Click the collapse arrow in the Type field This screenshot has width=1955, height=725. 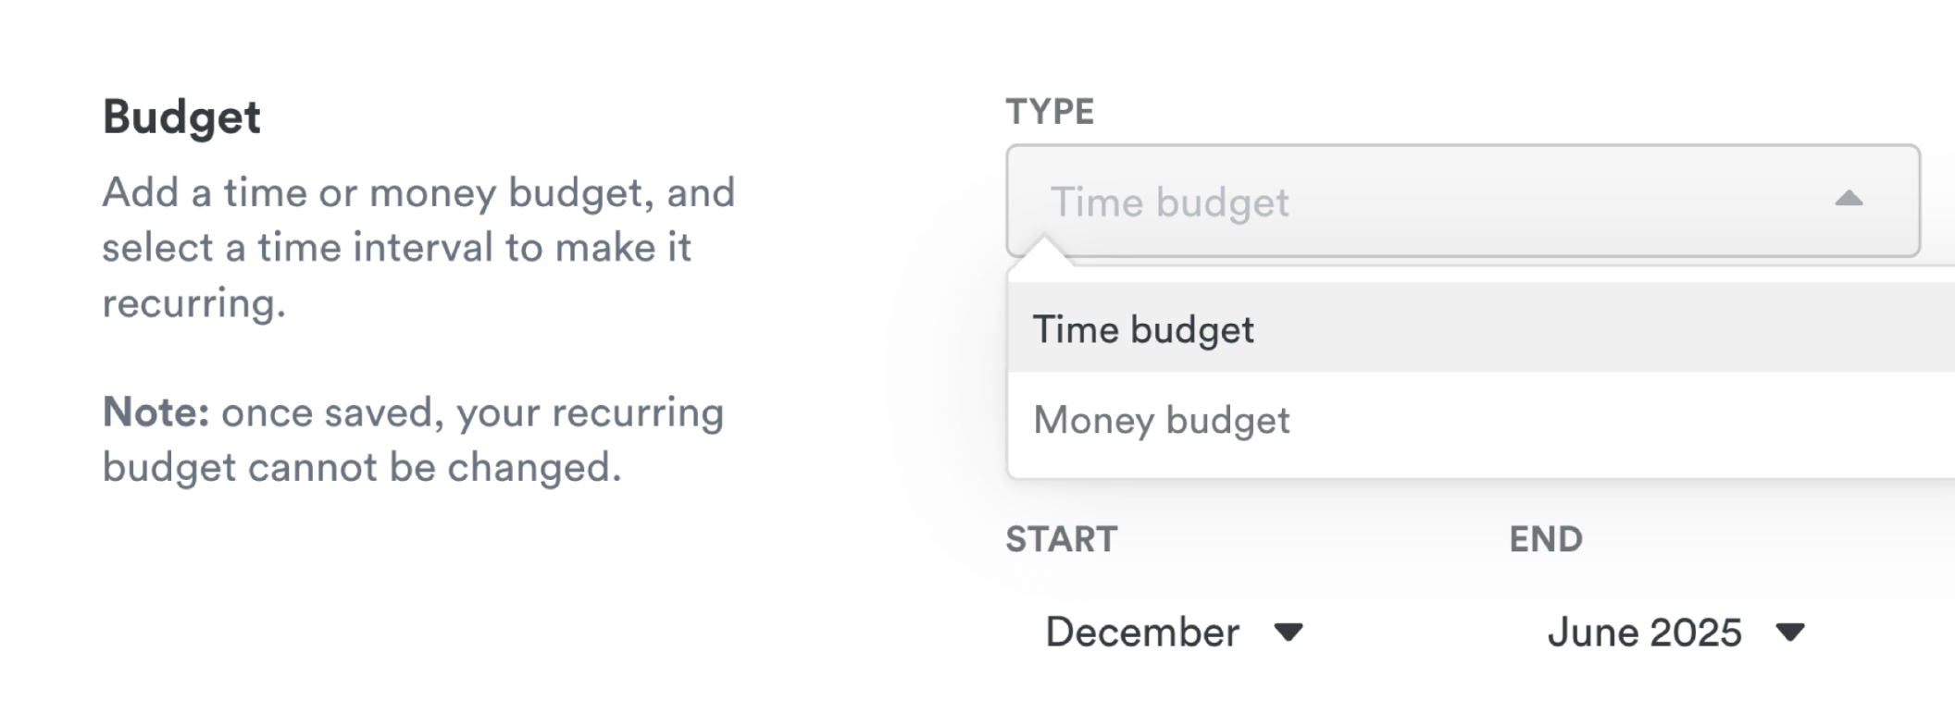[1849, 199]
